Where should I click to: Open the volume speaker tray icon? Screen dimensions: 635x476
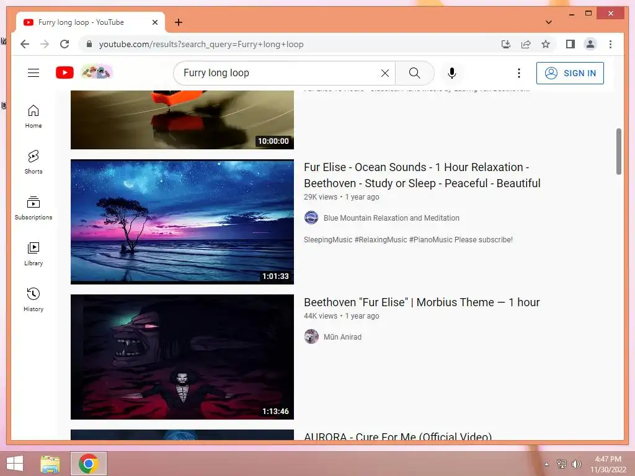(576, 464)
